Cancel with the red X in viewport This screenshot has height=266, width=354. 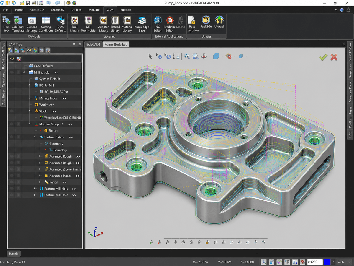tap(334, 57)
